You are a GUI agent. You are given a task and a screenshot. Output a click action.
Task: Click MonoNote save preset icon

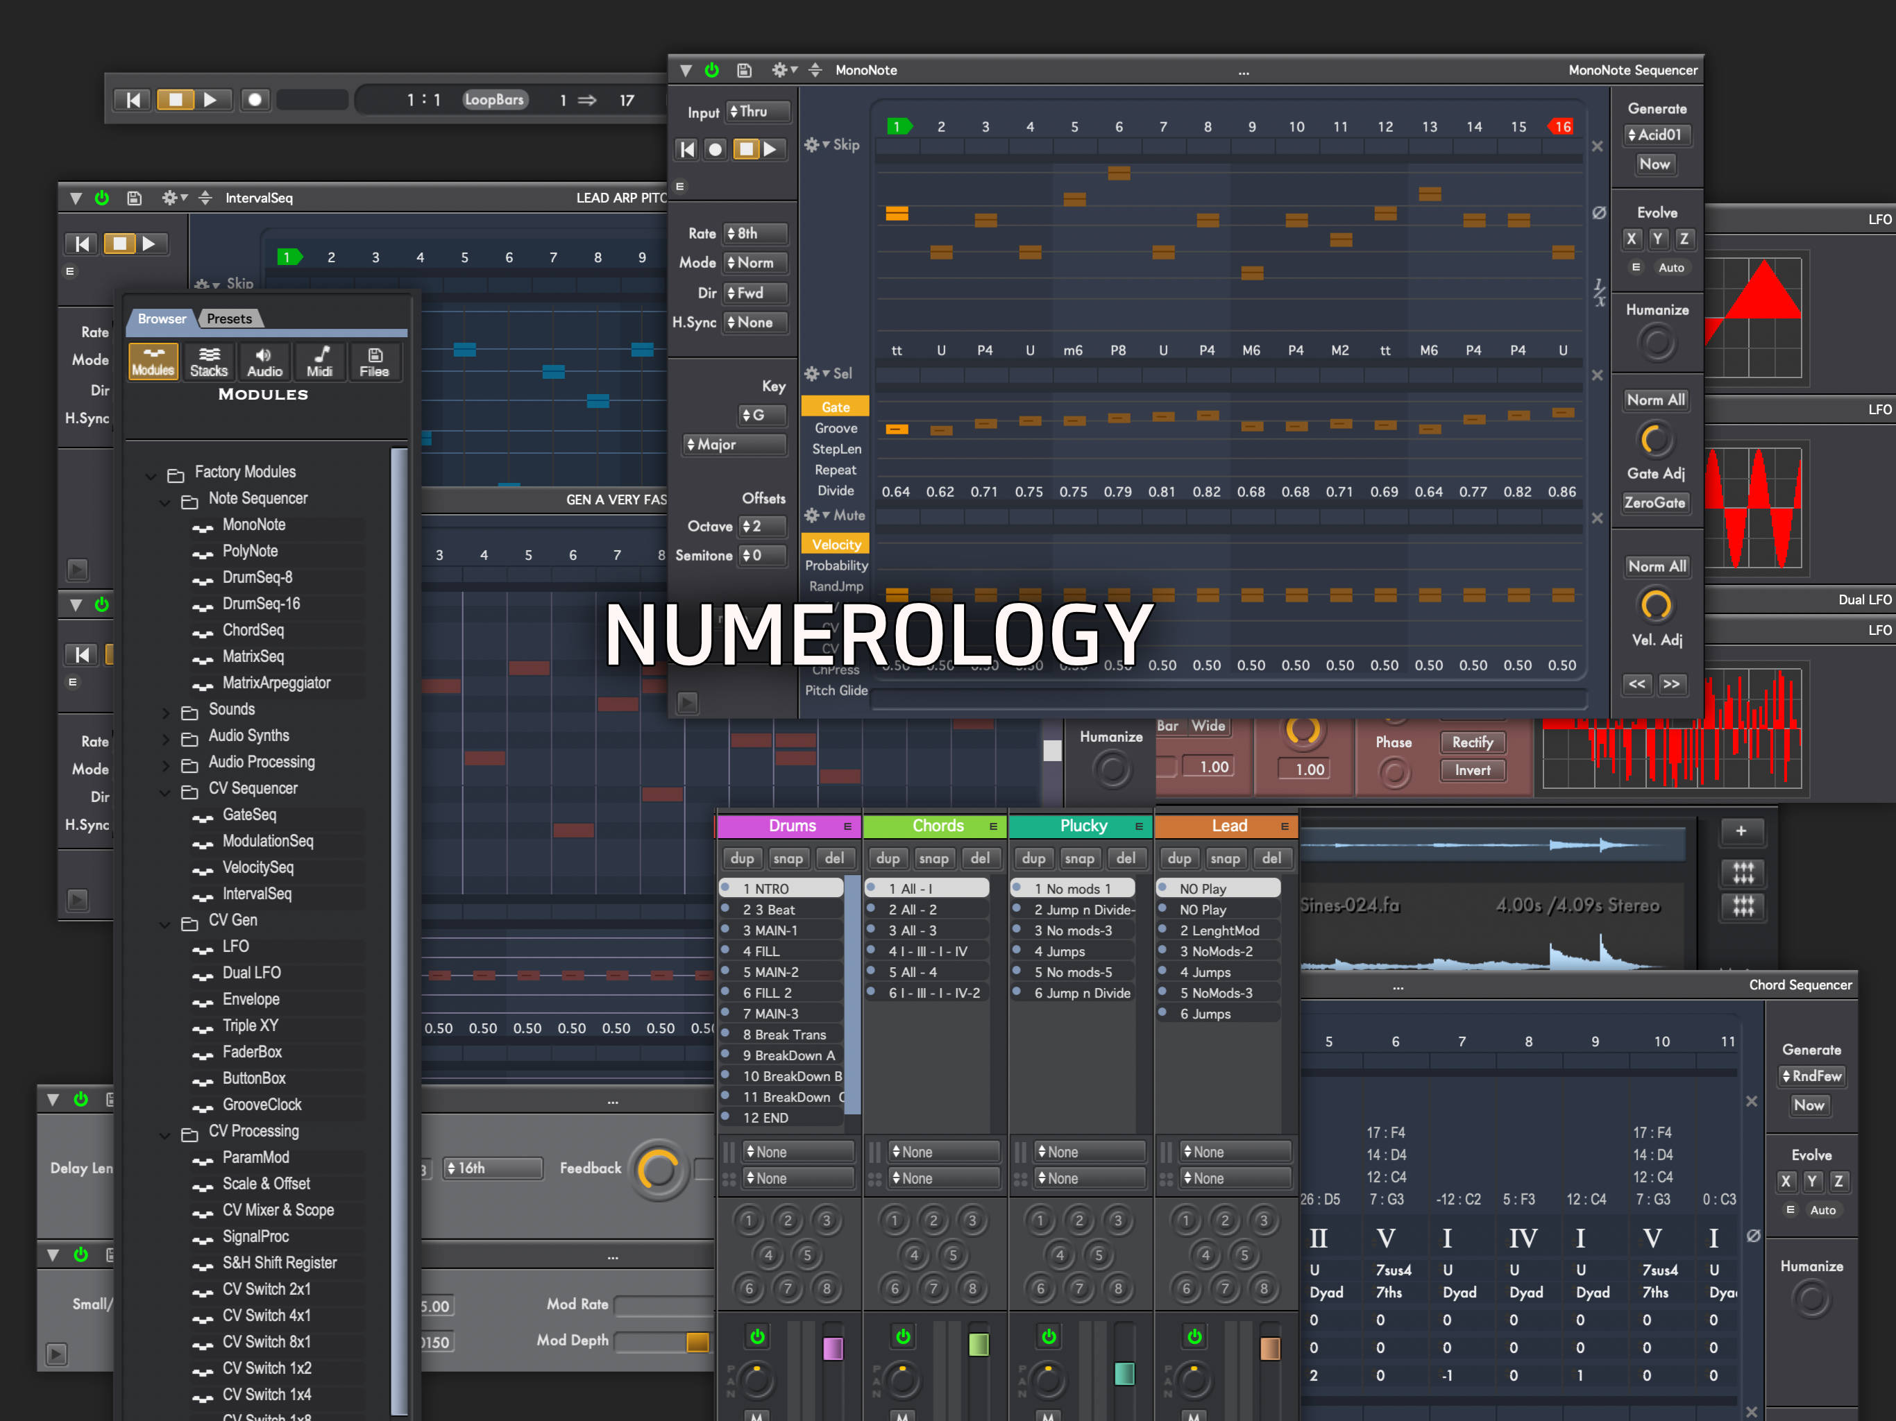click(x=744, y=70)
